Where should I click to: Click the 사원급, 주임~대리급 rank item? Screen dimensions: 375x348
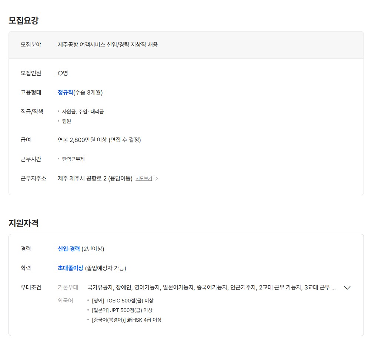click(83, 112)
